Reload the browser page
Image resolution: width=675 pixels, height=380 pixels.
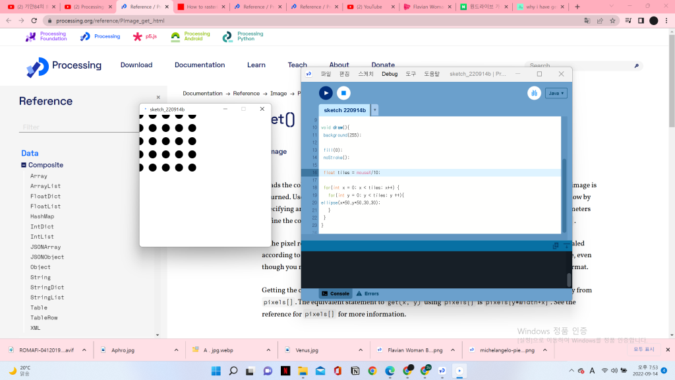click(x=34, y=20)
